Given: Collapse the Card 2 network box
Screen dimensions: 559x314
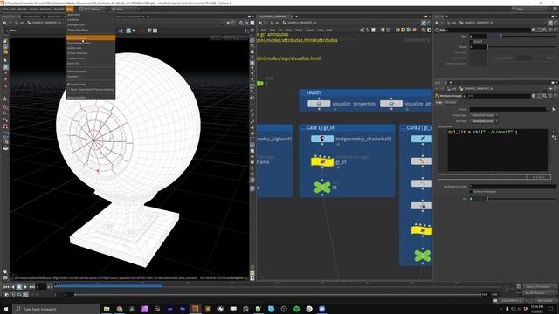Looking at the screenshot, I should tap(404, 127).
